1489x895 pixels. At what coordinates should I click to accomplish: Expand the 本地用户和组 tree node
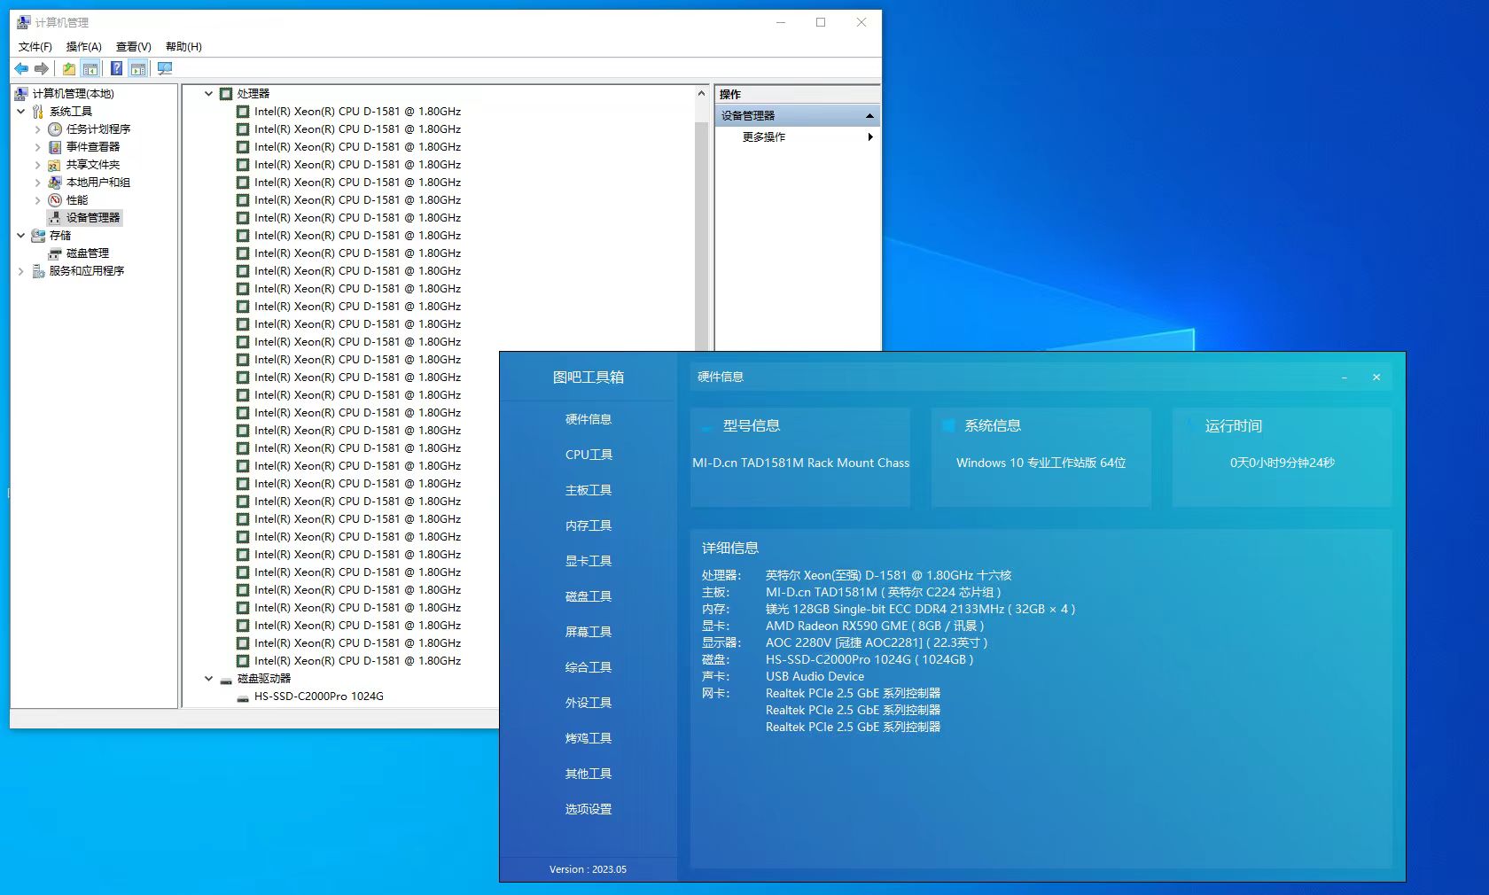pos(37,182)
